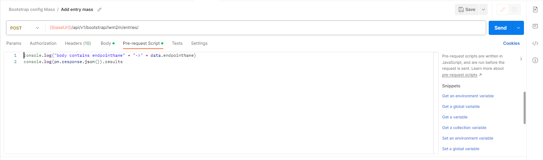The image size is (543, 160).
Task: Click the pre-request scripts help link
Action: (x=460, y=75)
